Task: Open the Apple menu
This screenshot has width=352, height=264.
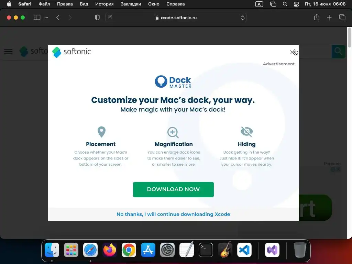Action: coord(9,4)
